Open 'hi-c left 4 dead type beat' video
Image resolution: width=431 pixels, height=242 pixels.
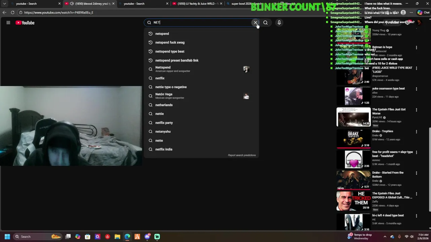[x=388, y=215]
